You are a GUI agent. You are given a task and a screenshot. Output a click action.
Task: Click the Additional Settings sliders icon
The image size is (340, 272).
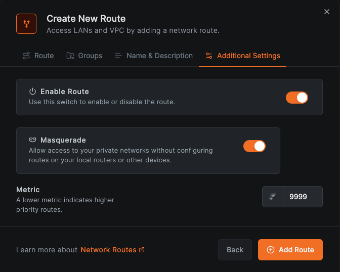[x=209, y=56]
